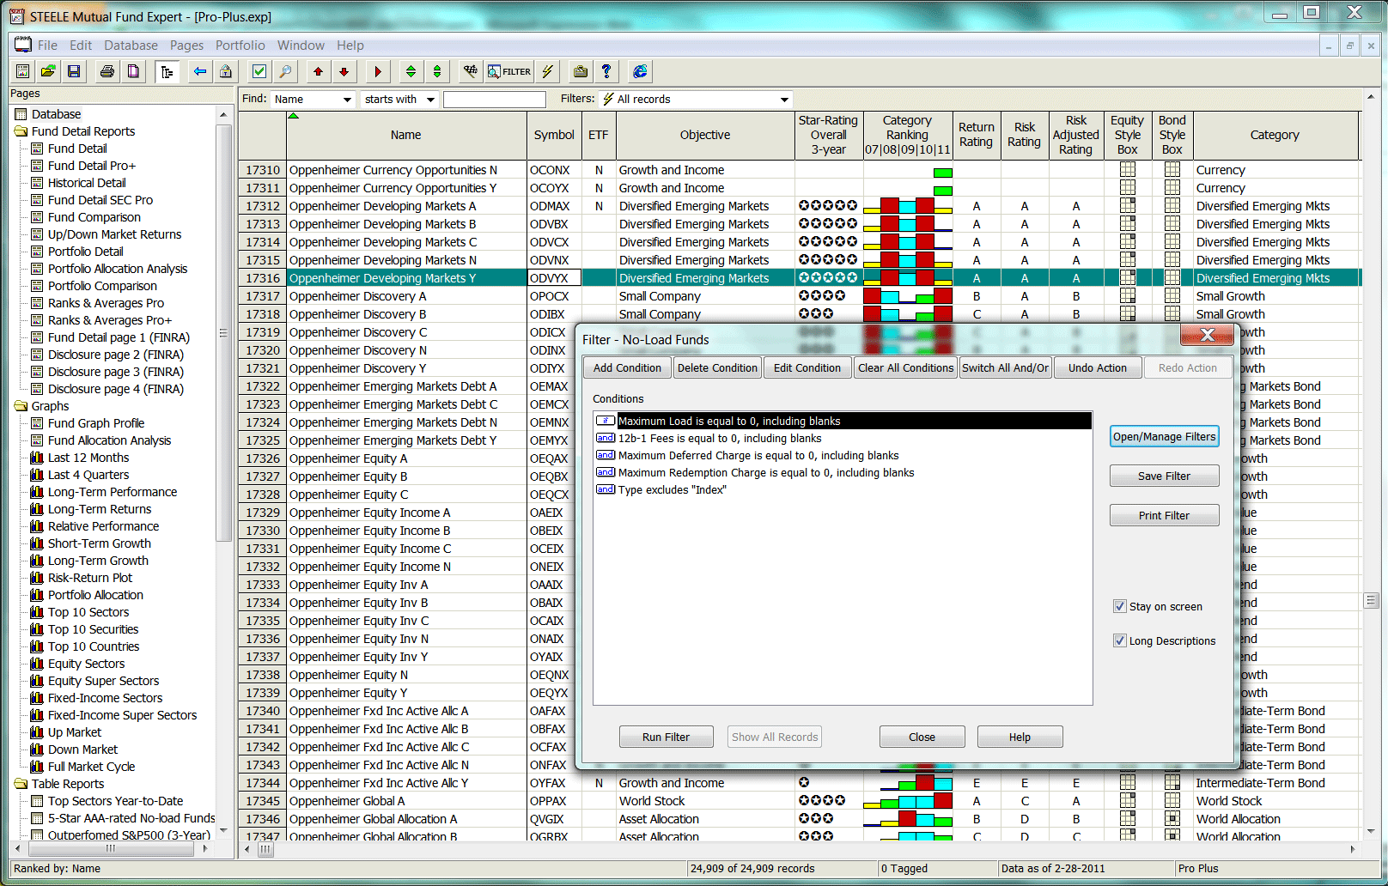The width and height of the screenshot is (1388, 886).
Task: Click the checkered flags ranking icon
Action: pyautogui.click(x=471, y=71)
